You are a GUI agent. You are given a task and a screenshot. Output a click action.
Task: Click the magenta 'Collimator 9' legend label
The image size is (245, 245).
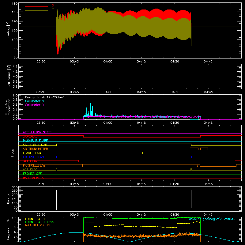(x=34, y=105)
